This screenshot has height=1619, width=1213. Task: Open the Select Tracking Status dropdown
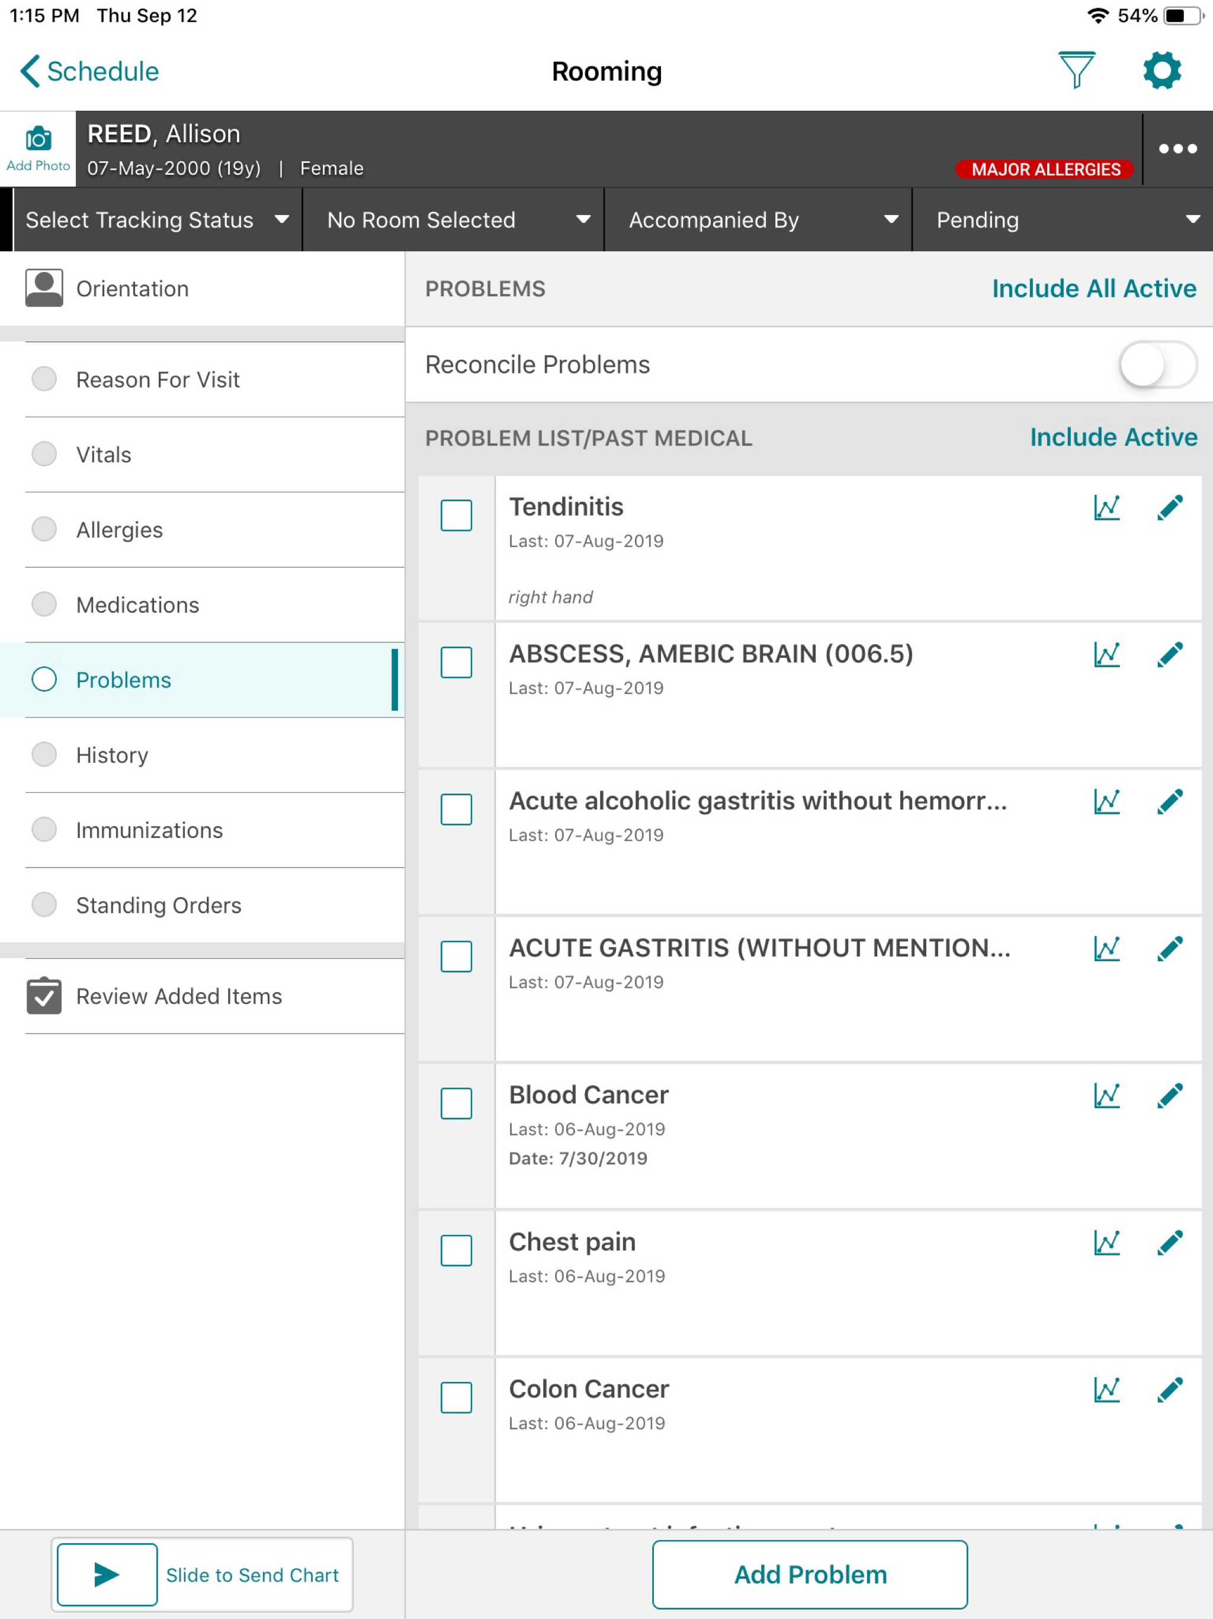pos(158,220)
